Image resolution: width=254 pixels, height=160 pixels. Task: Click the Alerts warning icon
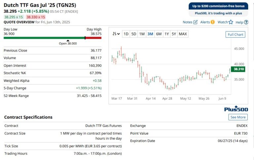(213, 22)
